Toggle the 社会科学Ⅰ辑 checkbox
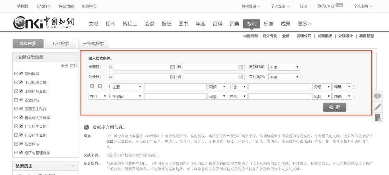This screenshot has height=175, width=389. (x=21, y=126)
